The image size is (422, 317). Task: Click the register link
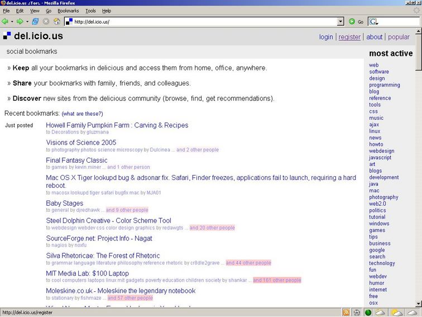point(349,37)
